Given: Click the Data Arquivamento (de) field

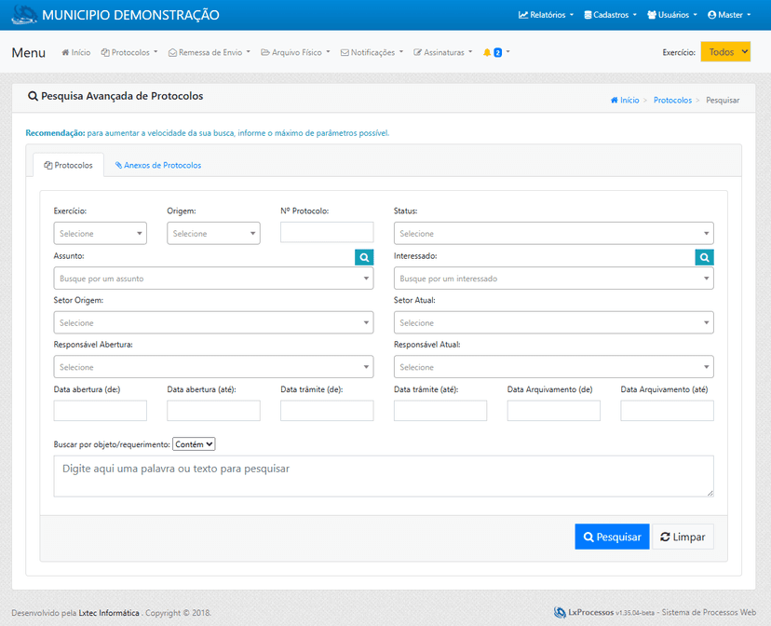Looking at the screenshot, I should pos(554,411).
